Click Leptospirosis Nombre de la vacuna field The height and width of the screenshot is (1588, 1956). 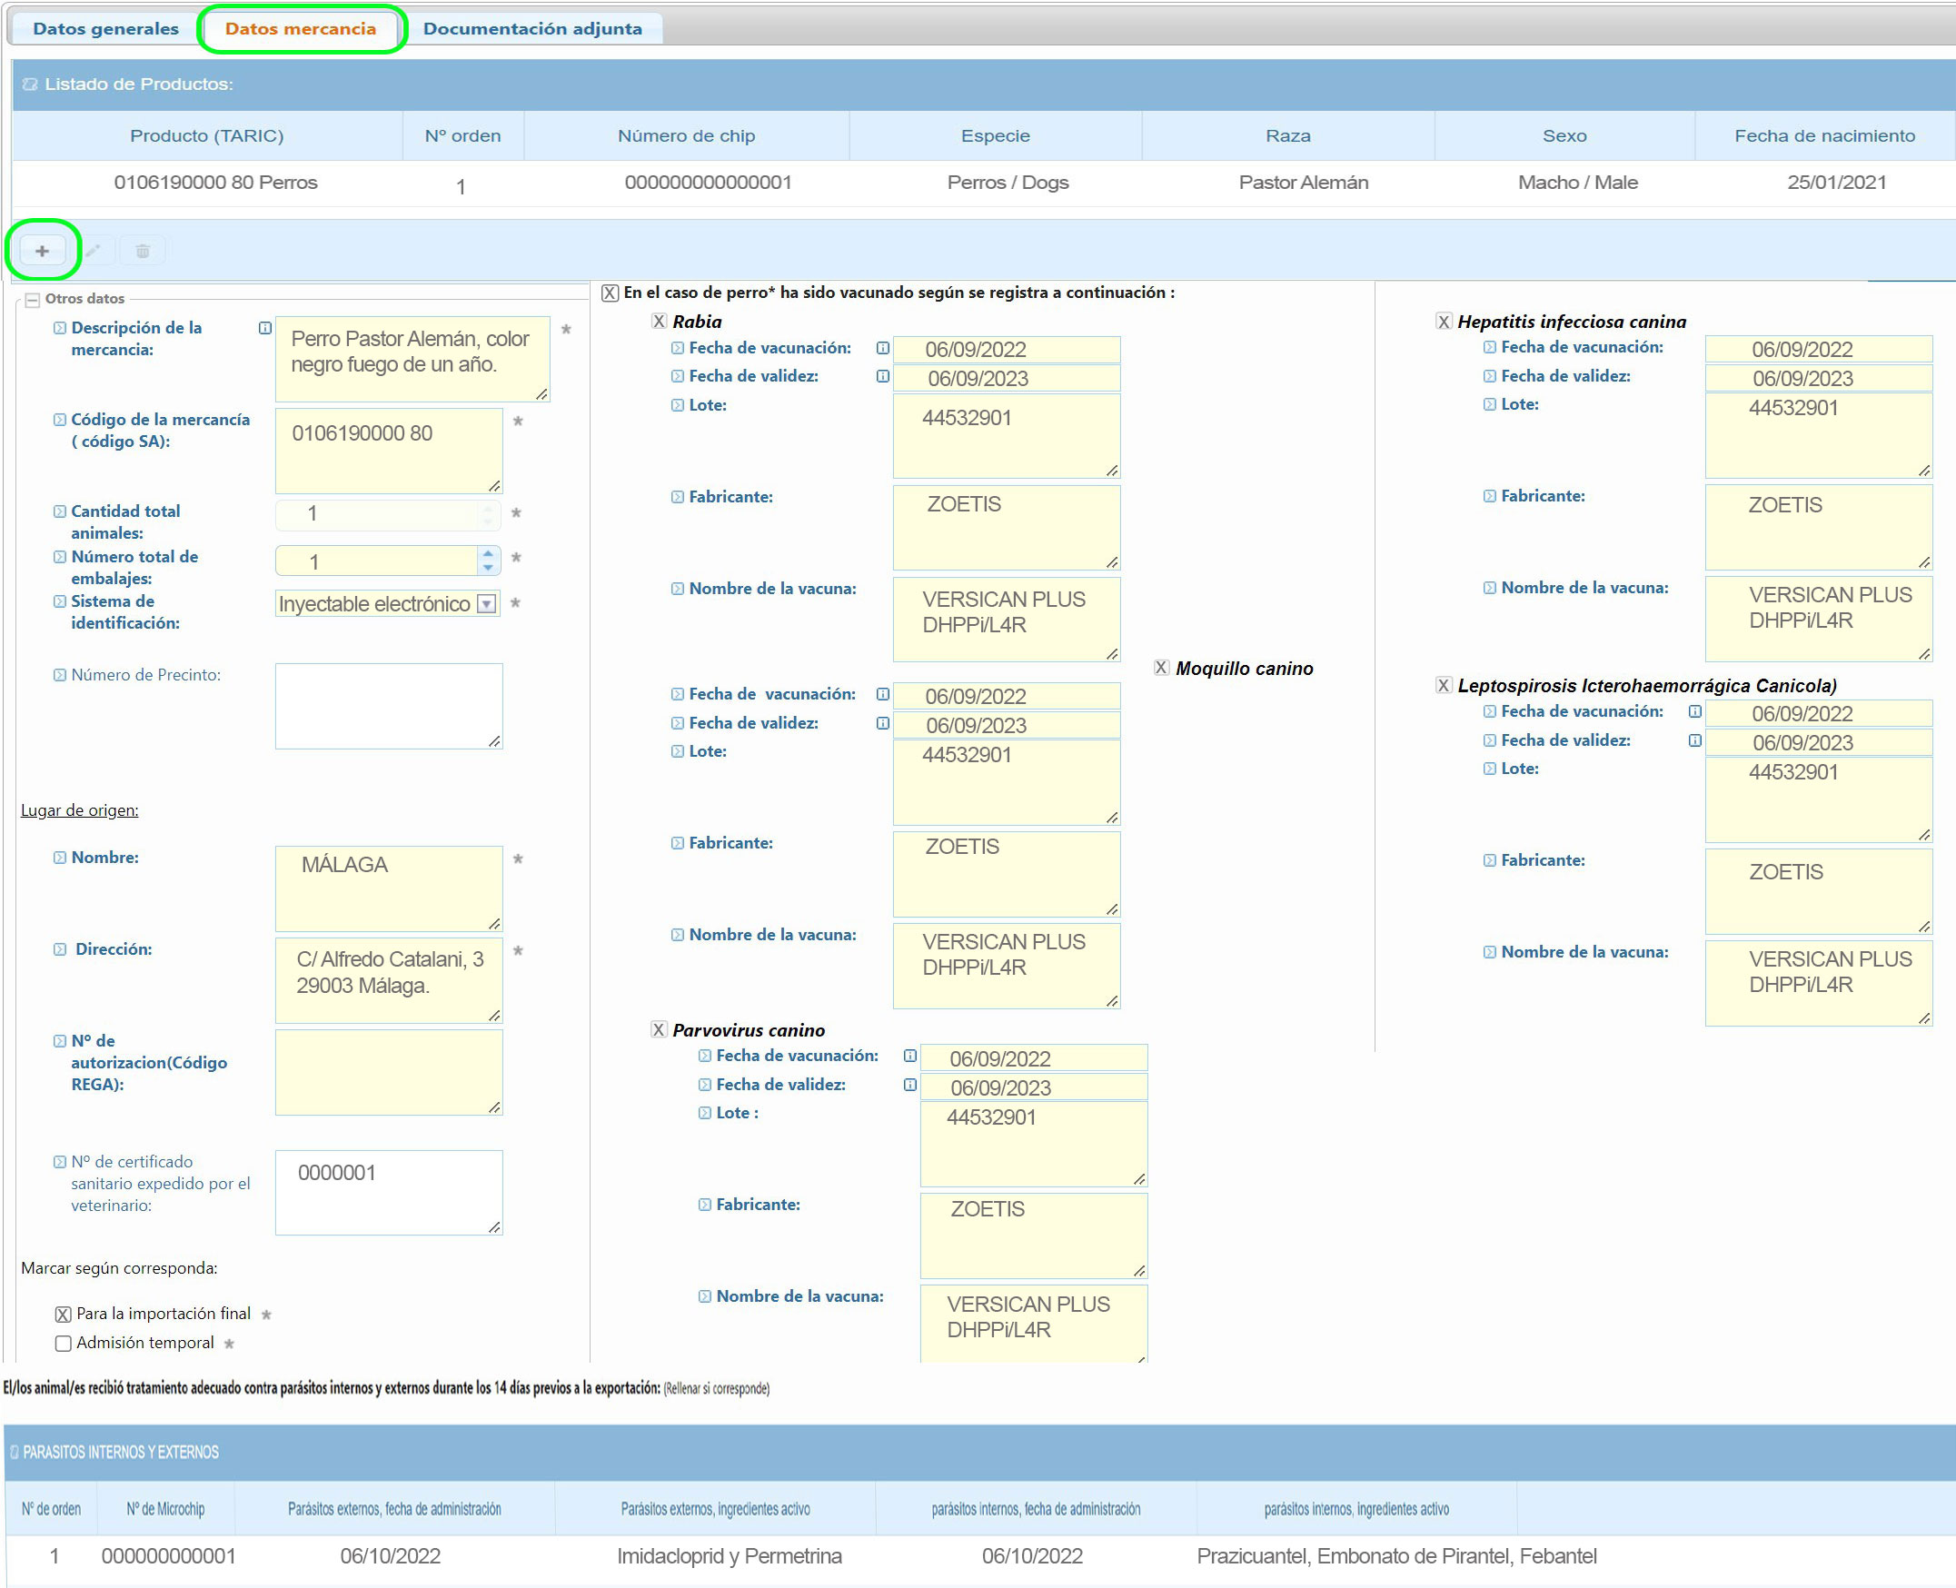click(x=1819, y=983)
